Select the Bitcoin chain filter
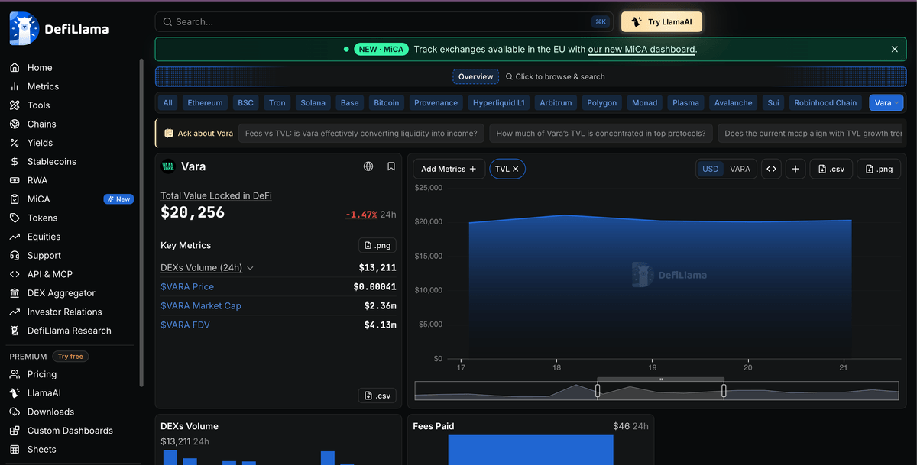This screenshot has width=917, height=465. (387, 102)
